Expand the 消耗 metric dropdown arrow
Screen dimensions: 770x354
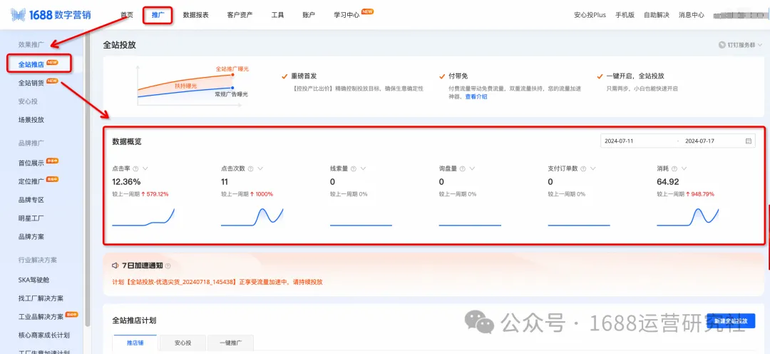(x=684, y=168)
